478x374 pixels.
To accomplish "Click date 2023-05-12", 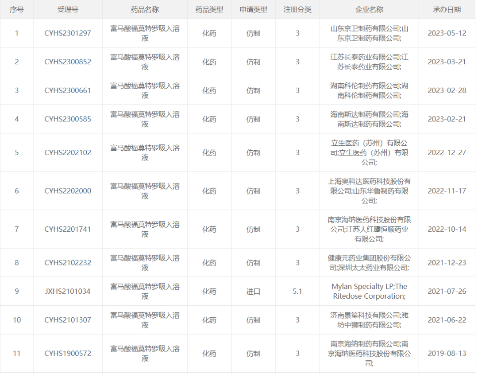I will click(447, 33).
